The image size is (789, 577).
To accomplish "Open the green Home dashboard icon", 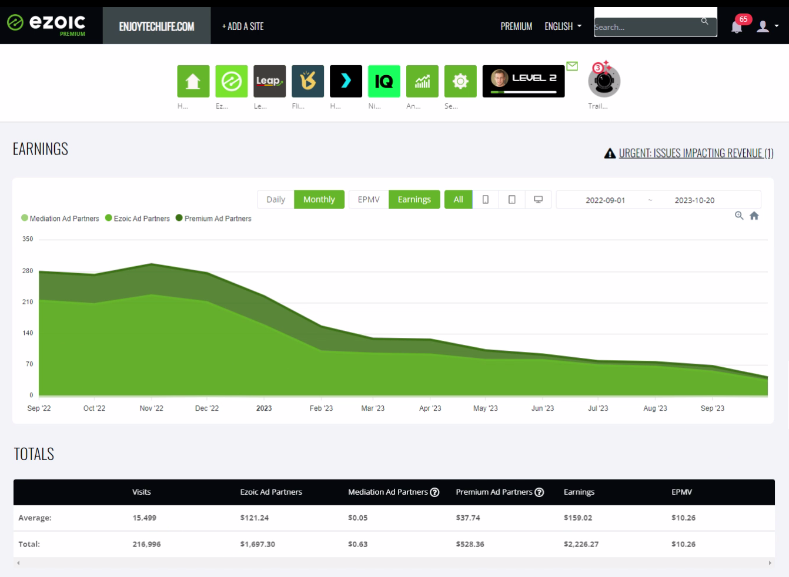I will [x=193, y=81].
